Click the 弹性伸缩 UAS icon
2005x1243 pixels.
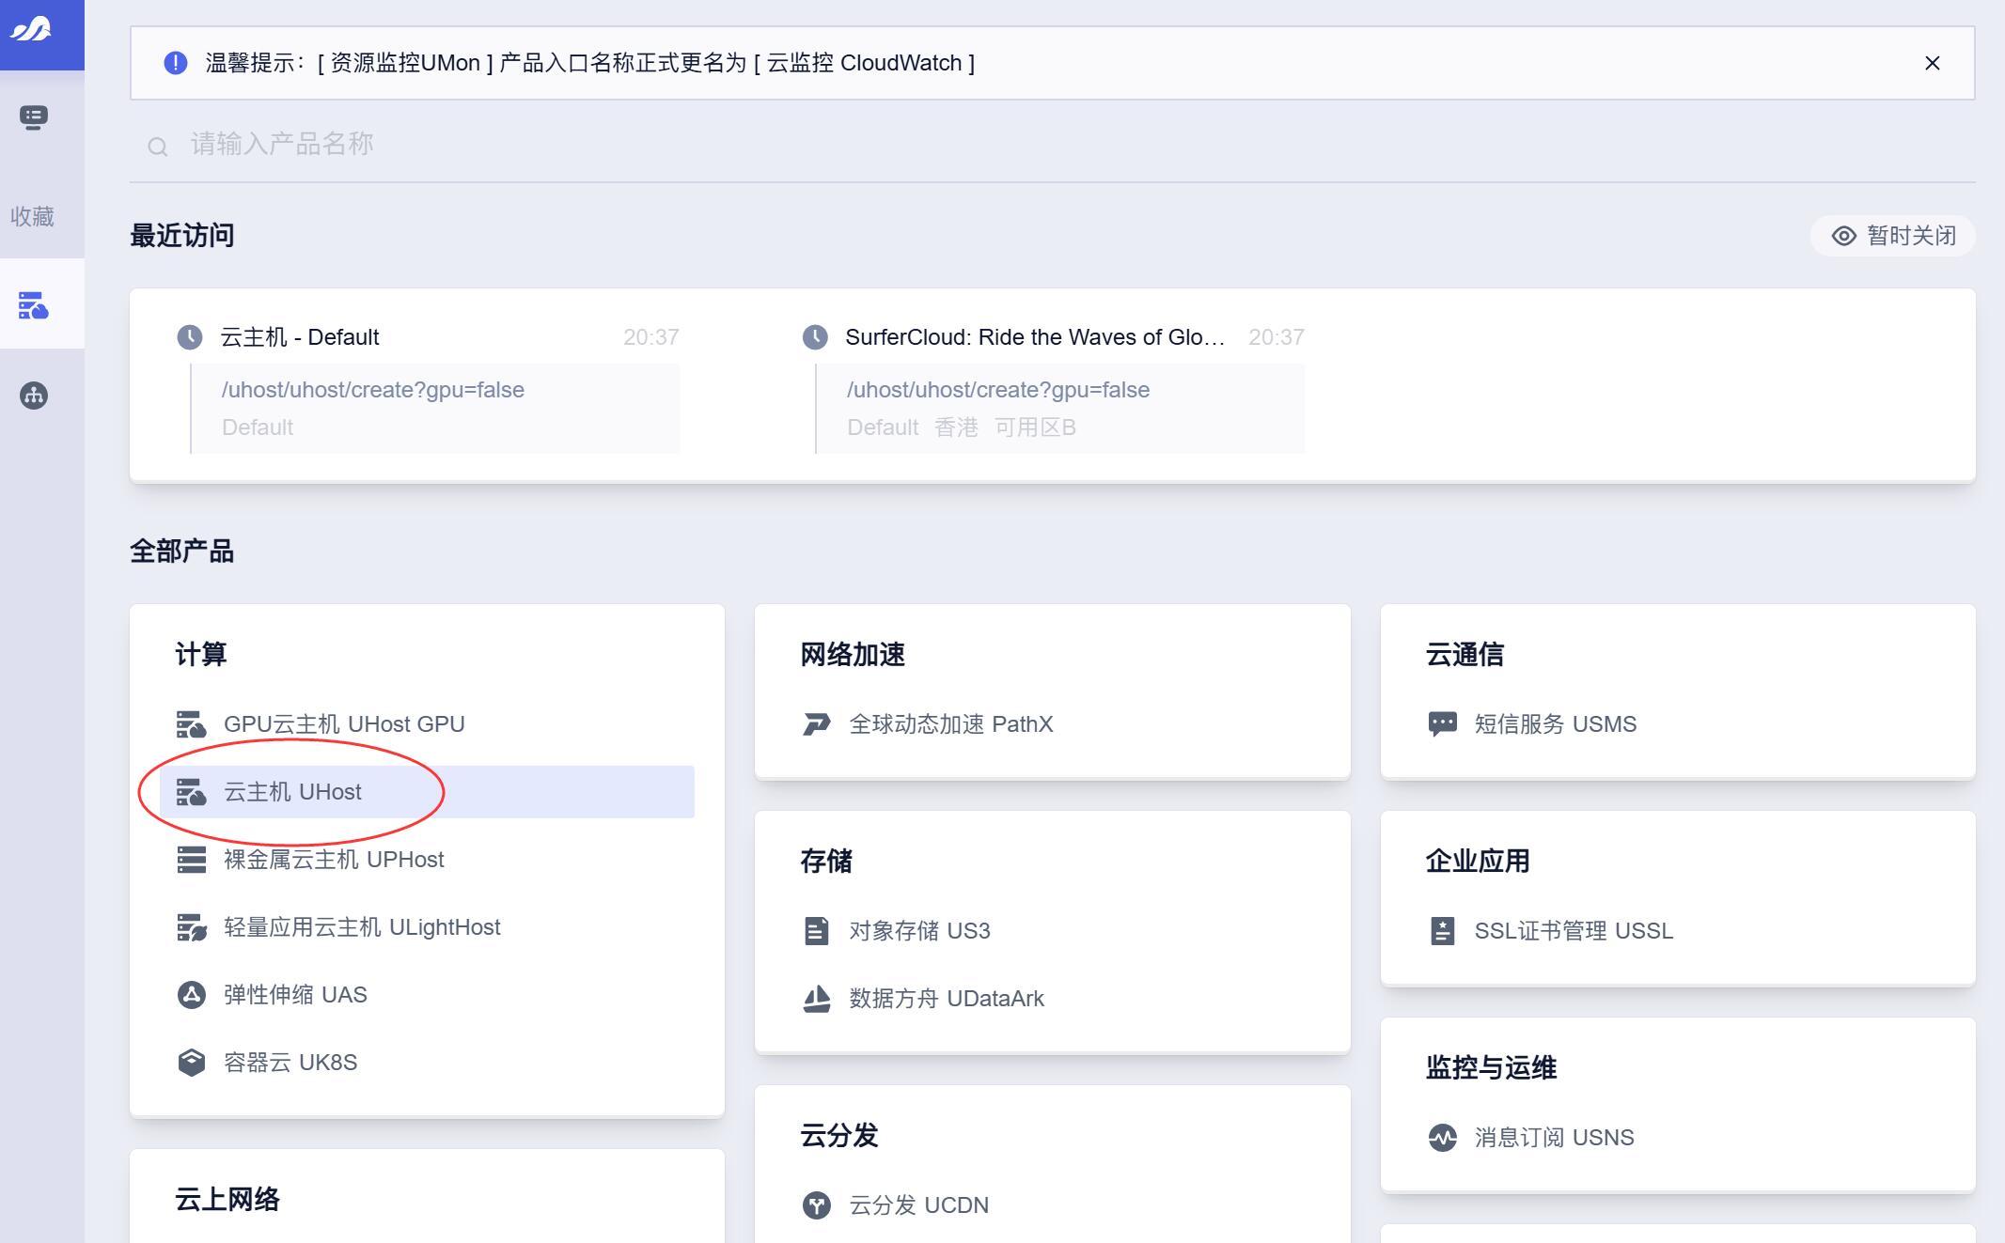click(x=189, y=994)
